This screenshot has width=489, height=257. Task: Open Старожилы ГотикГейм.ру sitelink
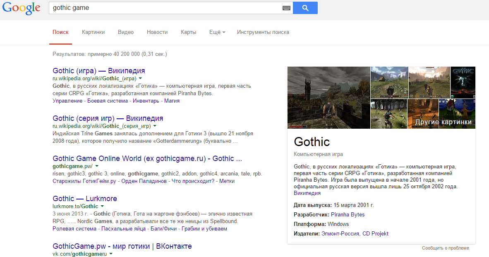pyautogui.click(x=84, y=181)
